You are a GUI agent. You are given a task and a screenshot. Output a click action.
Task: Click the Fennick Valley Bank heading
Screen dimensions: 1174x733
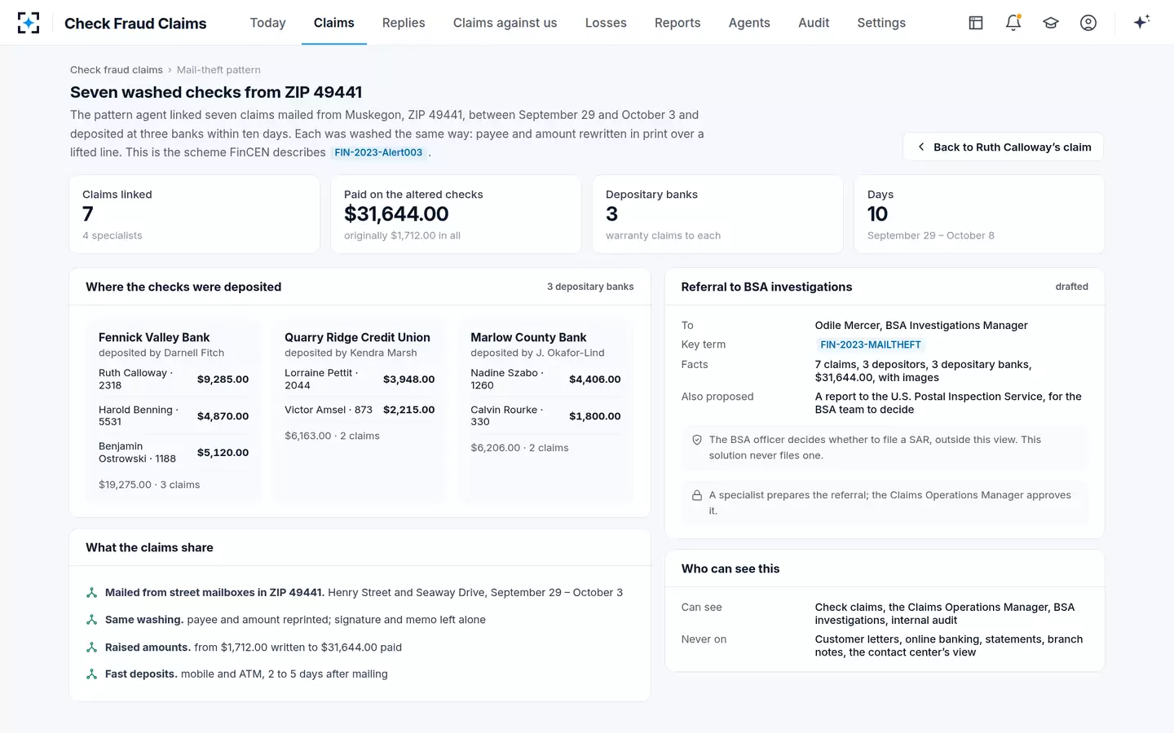[x=154, y=337]
